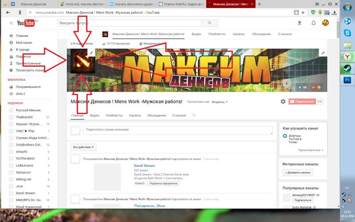Search channel with magnifier icon

click(194, 115)
